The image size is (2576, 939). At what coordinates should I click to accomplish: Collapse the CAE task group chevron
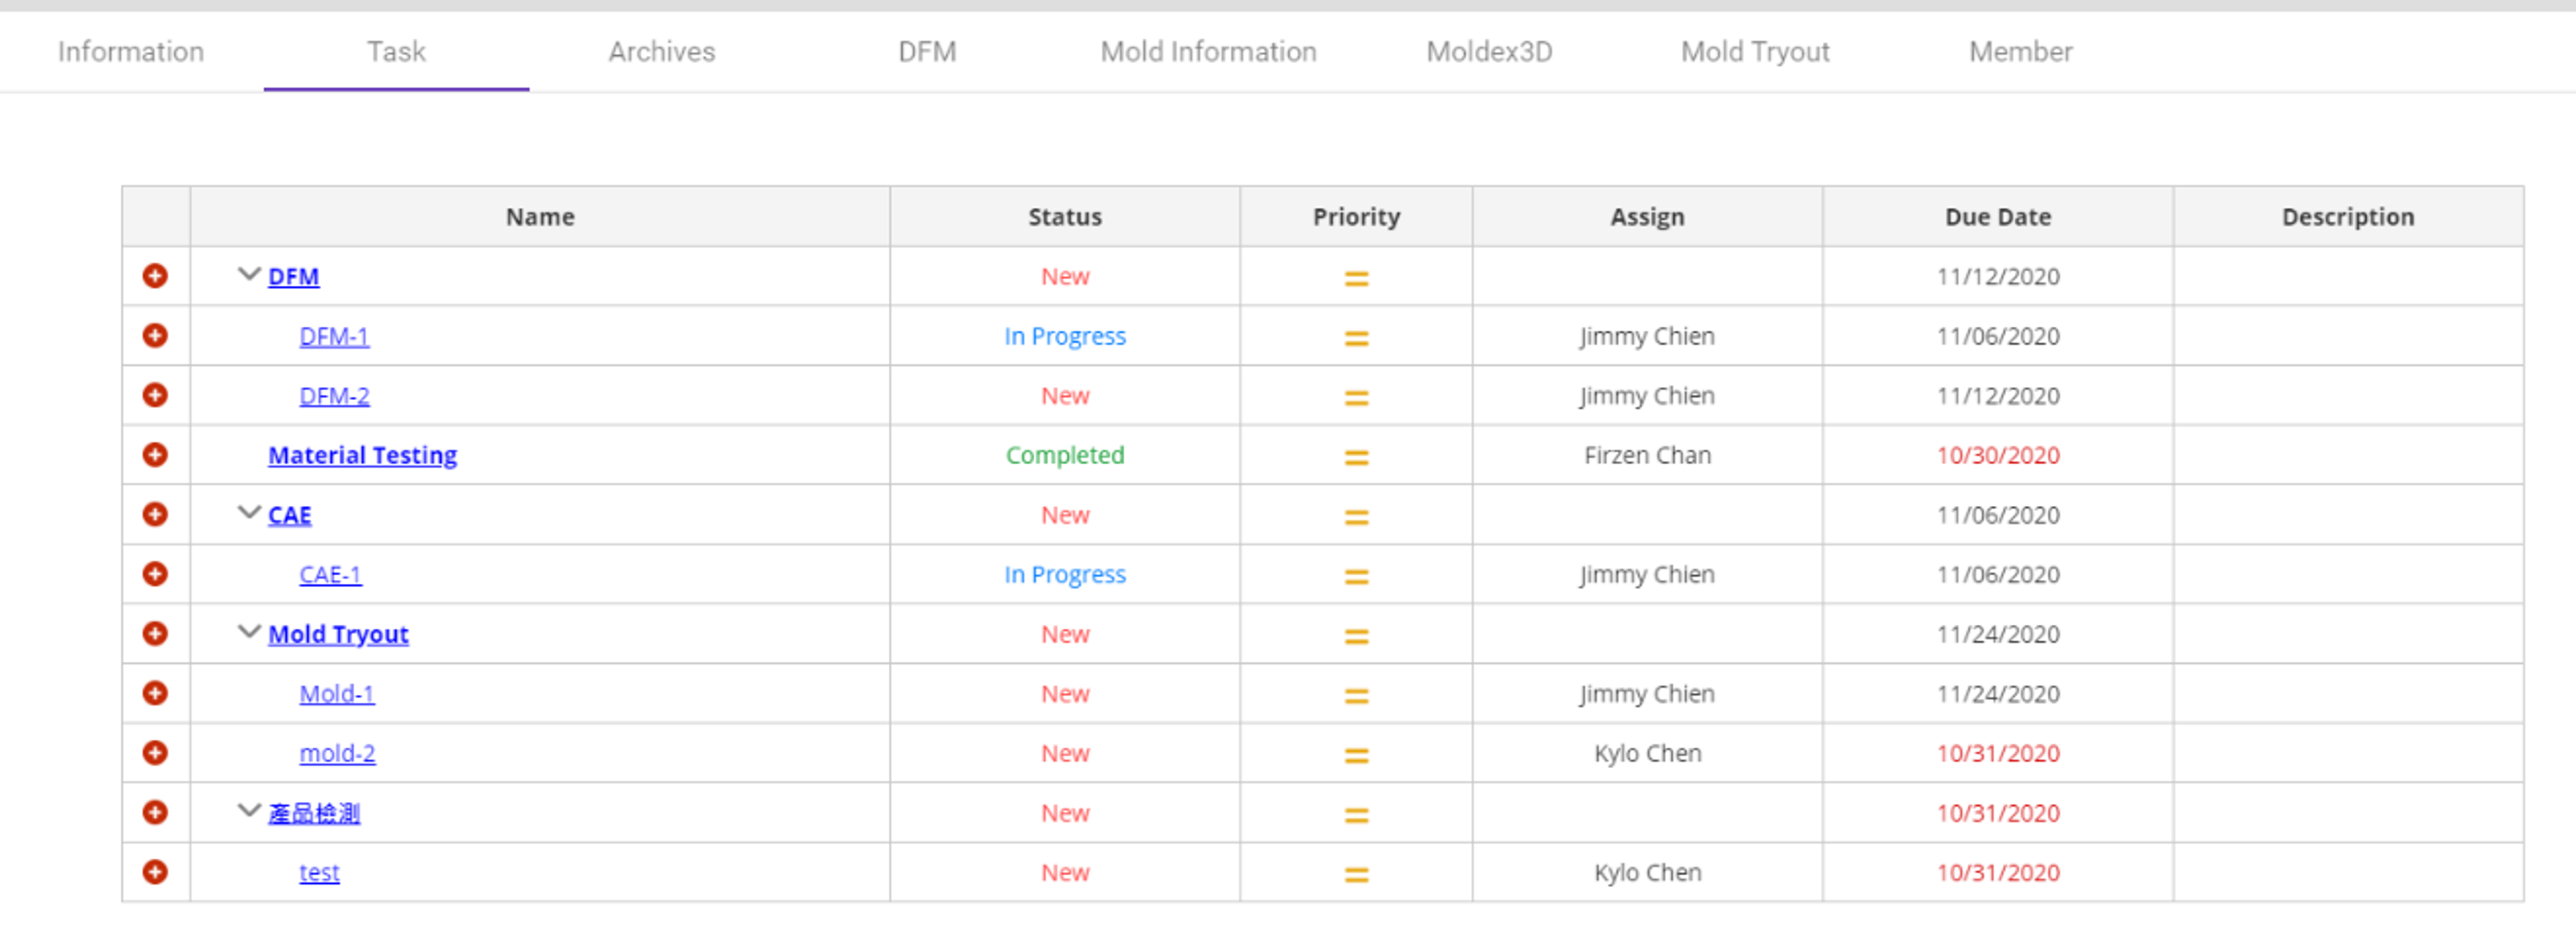[249, 512]
